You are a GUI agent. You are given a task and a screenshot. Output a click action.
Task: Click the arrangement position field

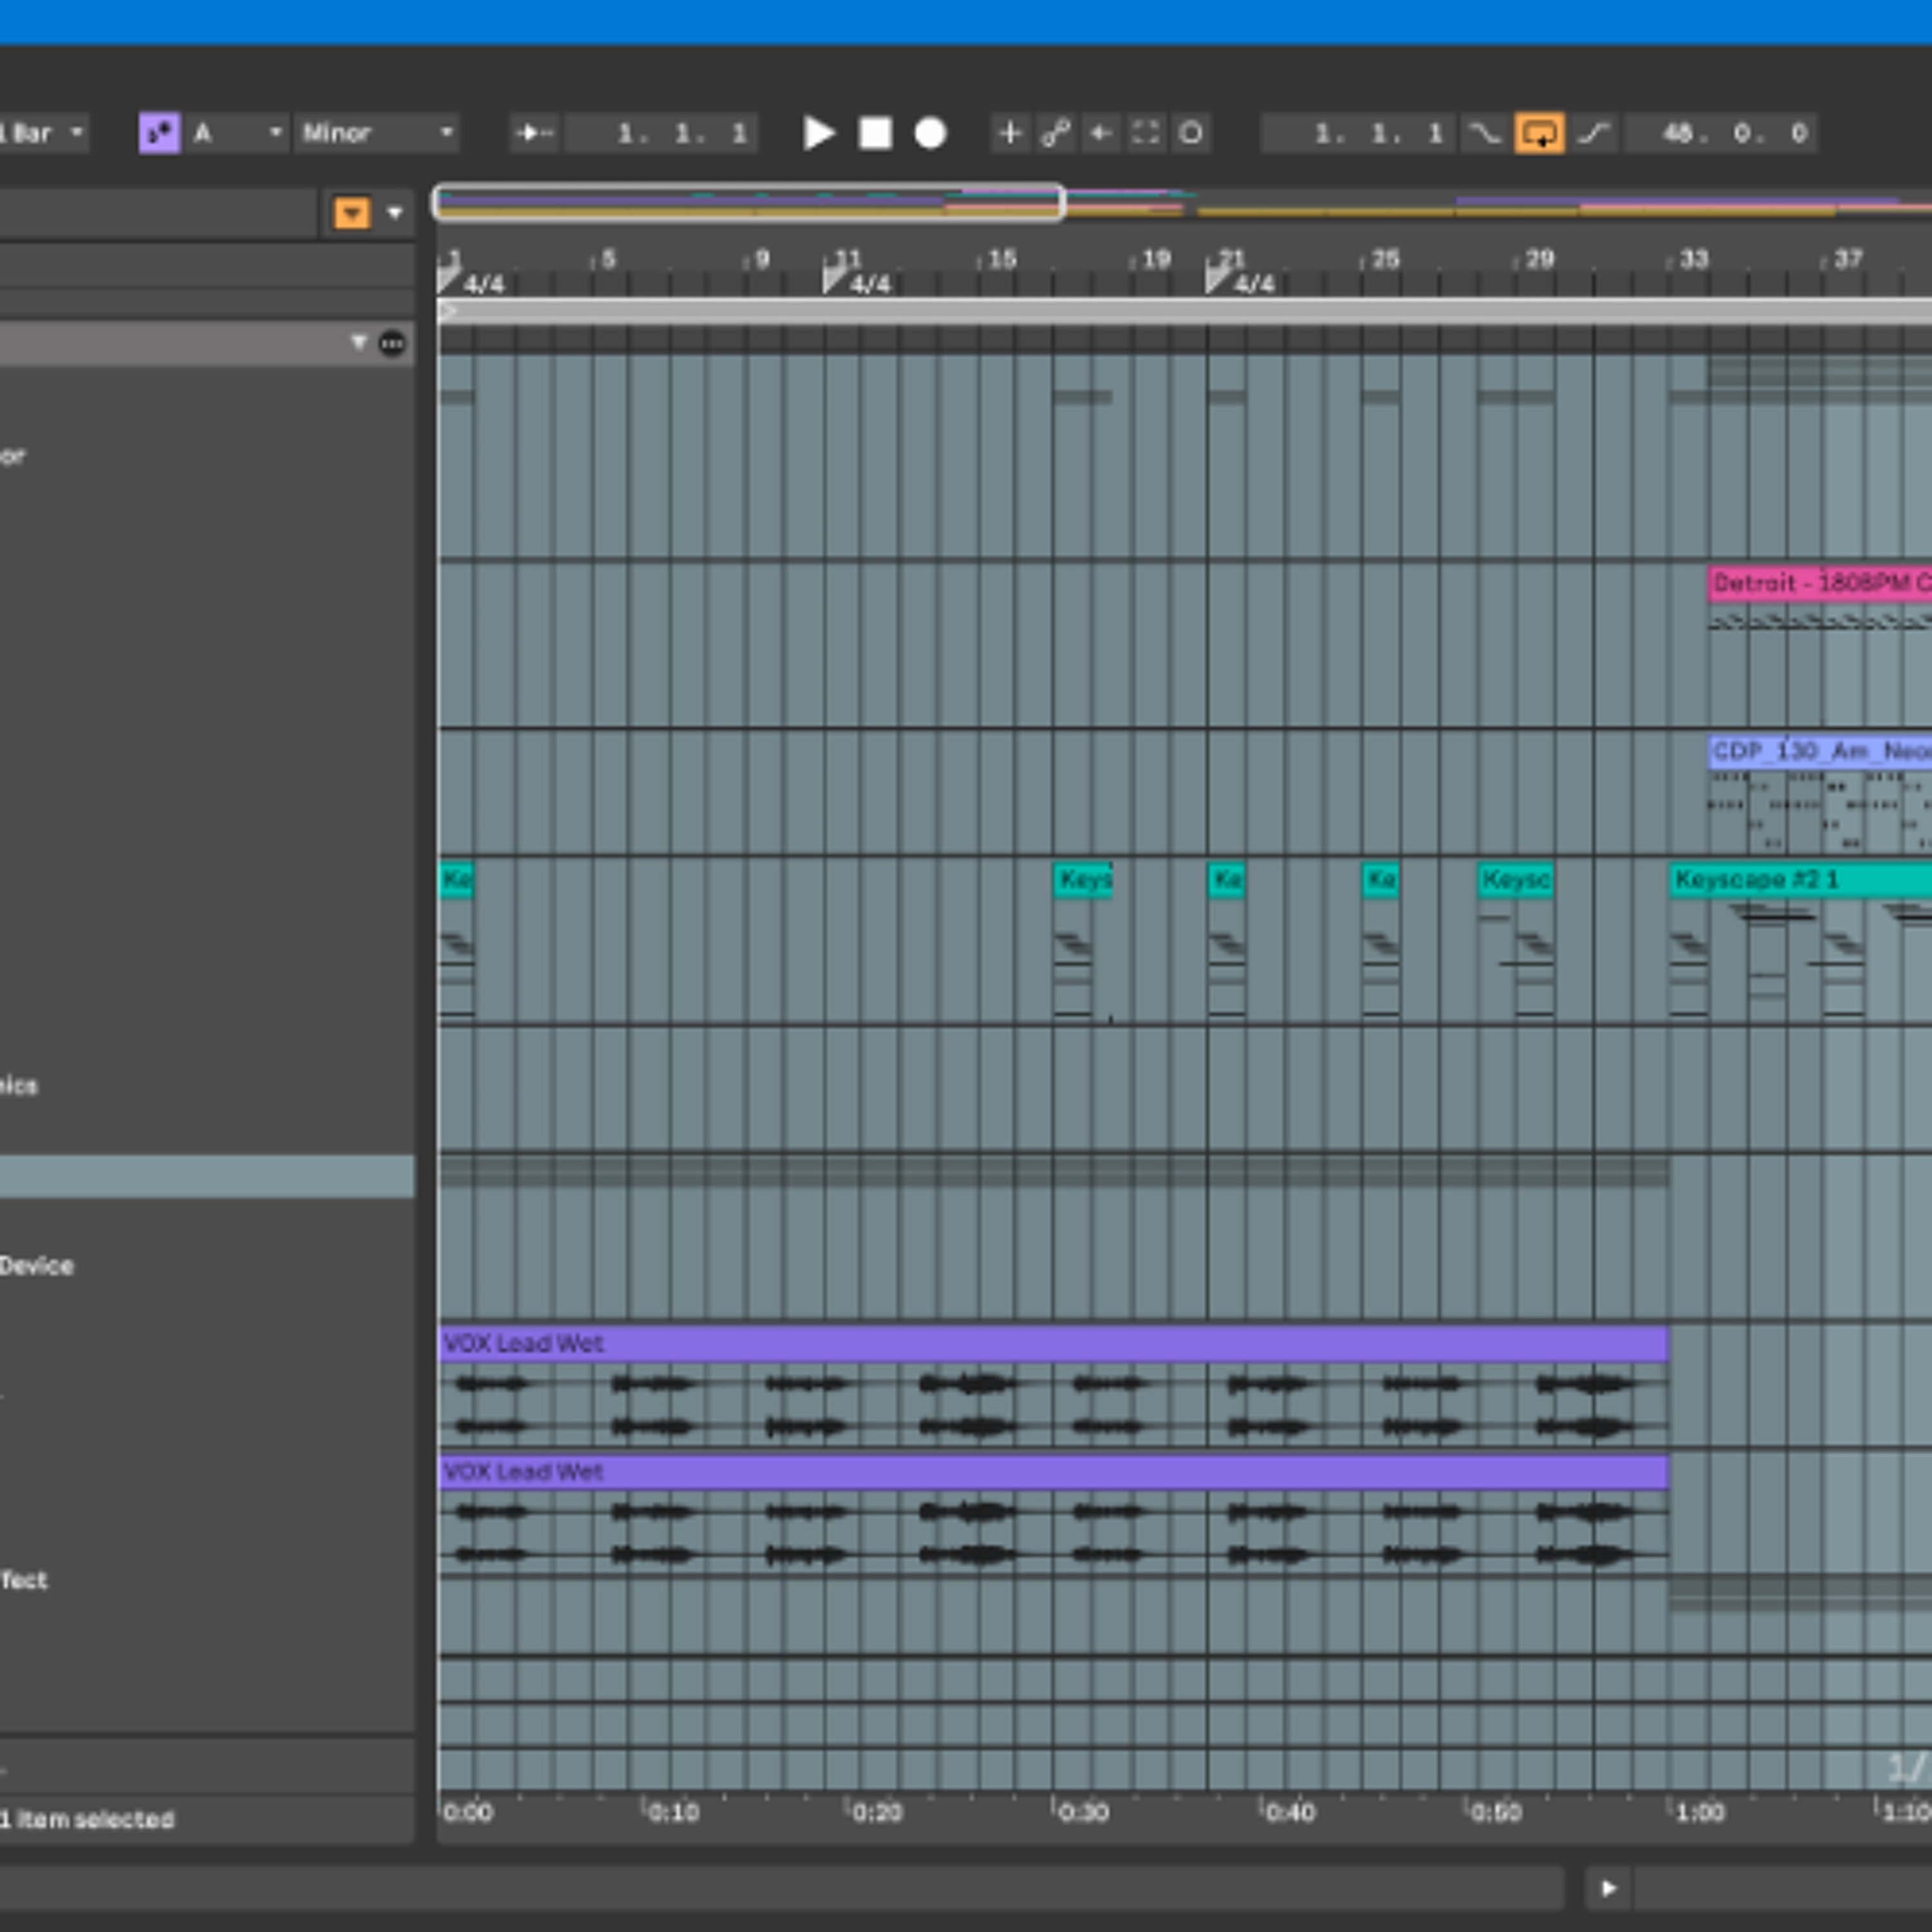[662, 133]
